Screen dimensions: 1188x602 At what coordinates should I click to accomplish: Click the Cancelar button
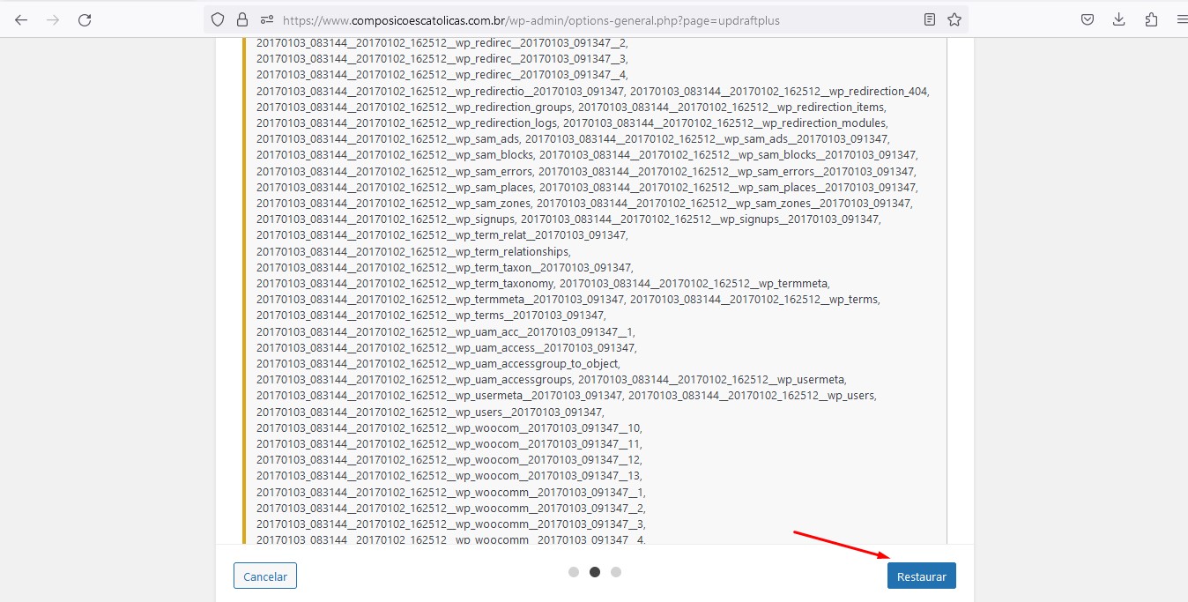tap(265, 576)
